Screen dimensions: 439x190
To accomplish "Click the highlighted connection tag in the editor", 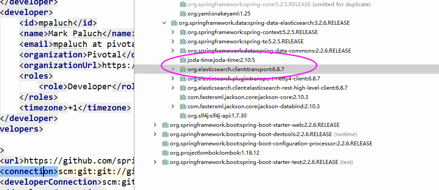I will (29, 171).
